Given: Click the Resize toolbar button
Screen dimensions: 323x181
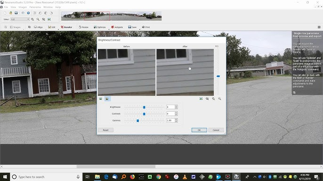Looking at the screenshot, I should pyautogui.click(x=84, y=27).
